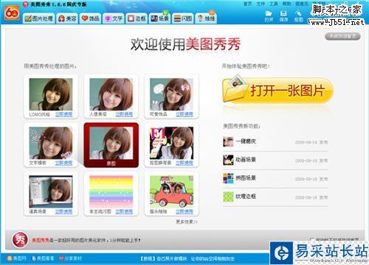
Task: Click 立即使用 link under 摇头娃娃
Action: pyautogui.click(x=184, y=211)
